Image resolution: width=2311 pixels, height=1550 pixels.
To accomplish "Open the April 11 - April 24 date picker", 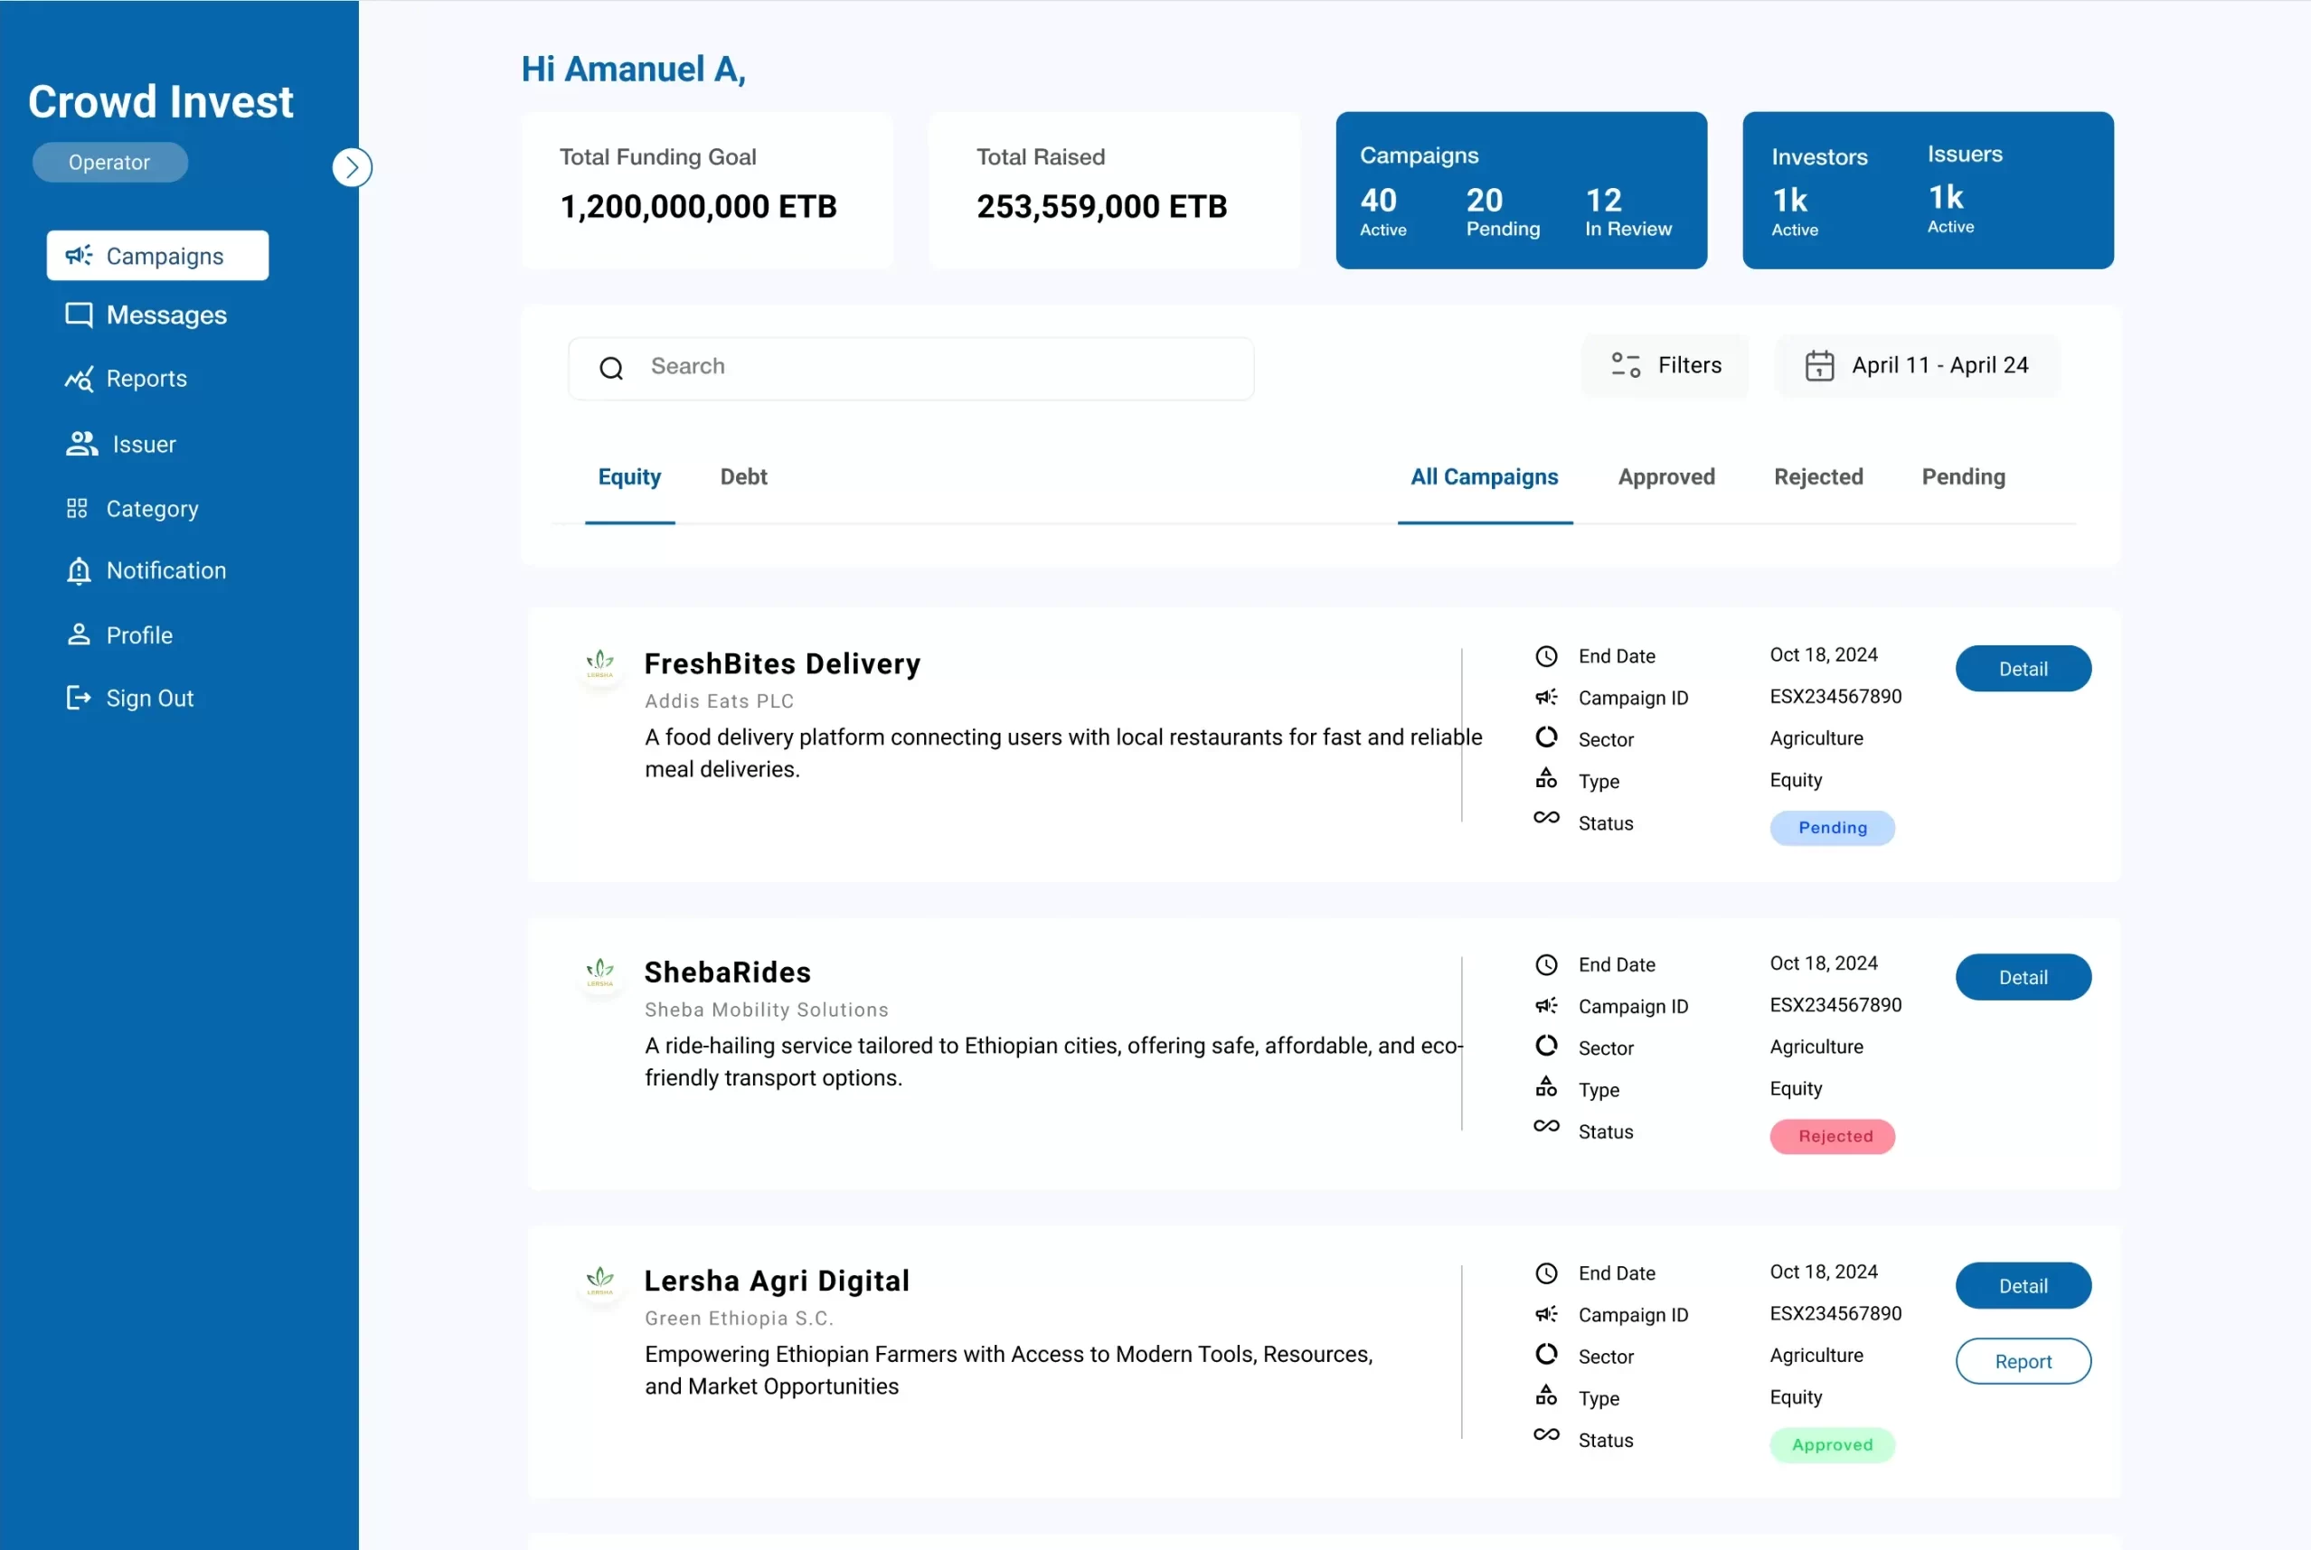I will (x=1919, y=366).
